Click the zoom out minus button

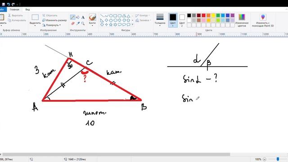tap(265, 159)
